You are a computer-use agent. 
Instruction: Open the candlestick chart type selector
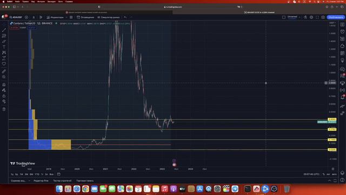pyautogui.click(x=41, y=17)
